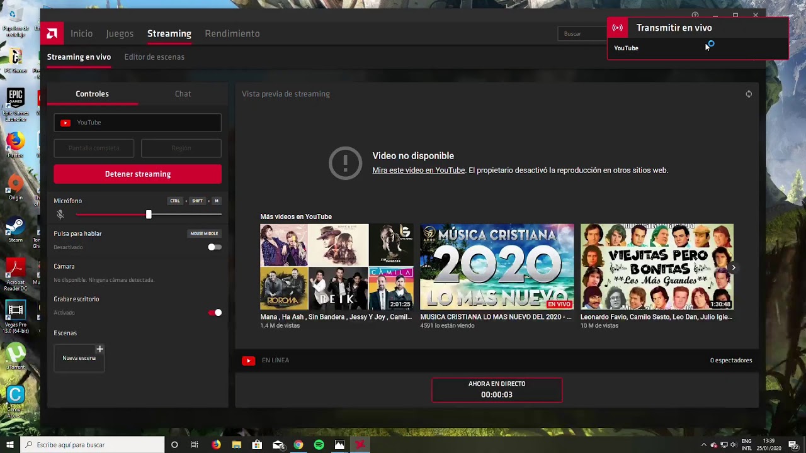
Task: Adjust the Micrófono volume slider handle
Action: tap(149, 215)
